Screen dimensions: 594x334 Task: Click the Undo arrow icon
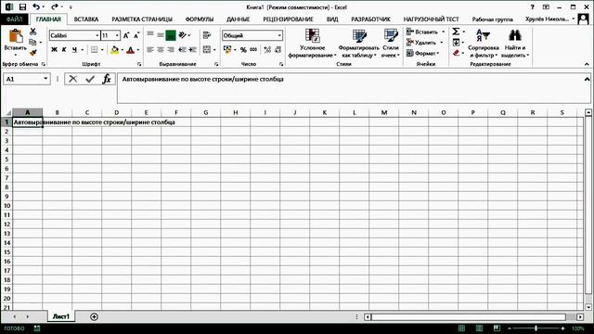click(x=36, y=7)
